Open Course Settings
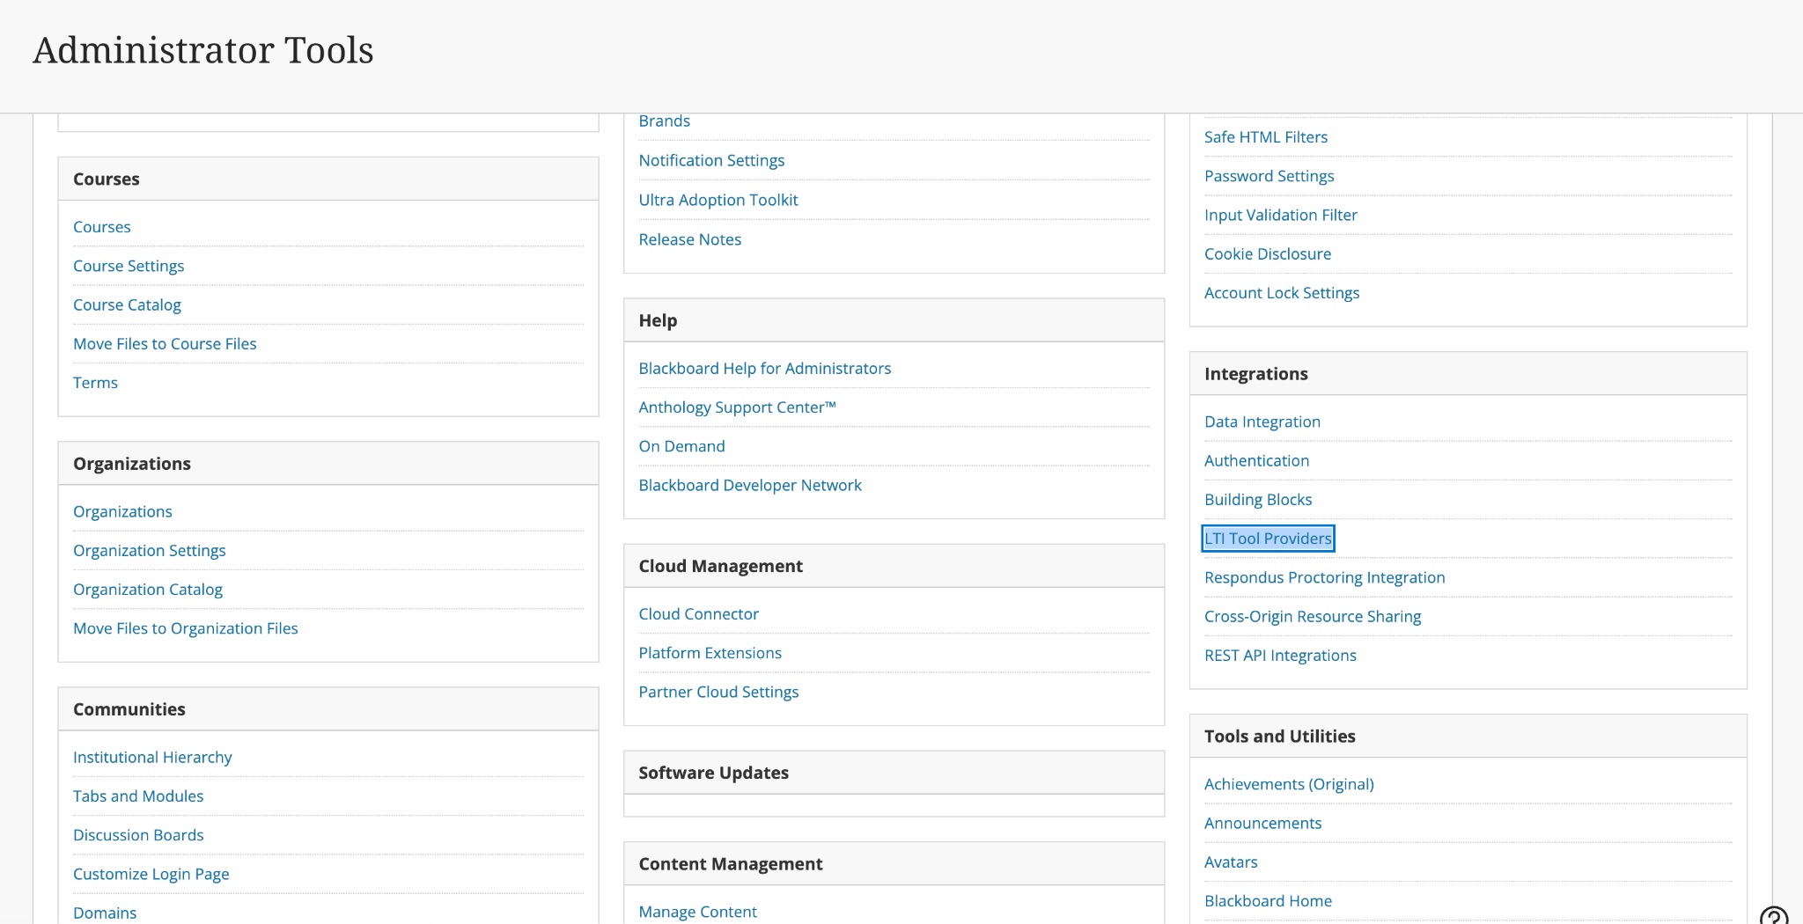 [129, 266]
